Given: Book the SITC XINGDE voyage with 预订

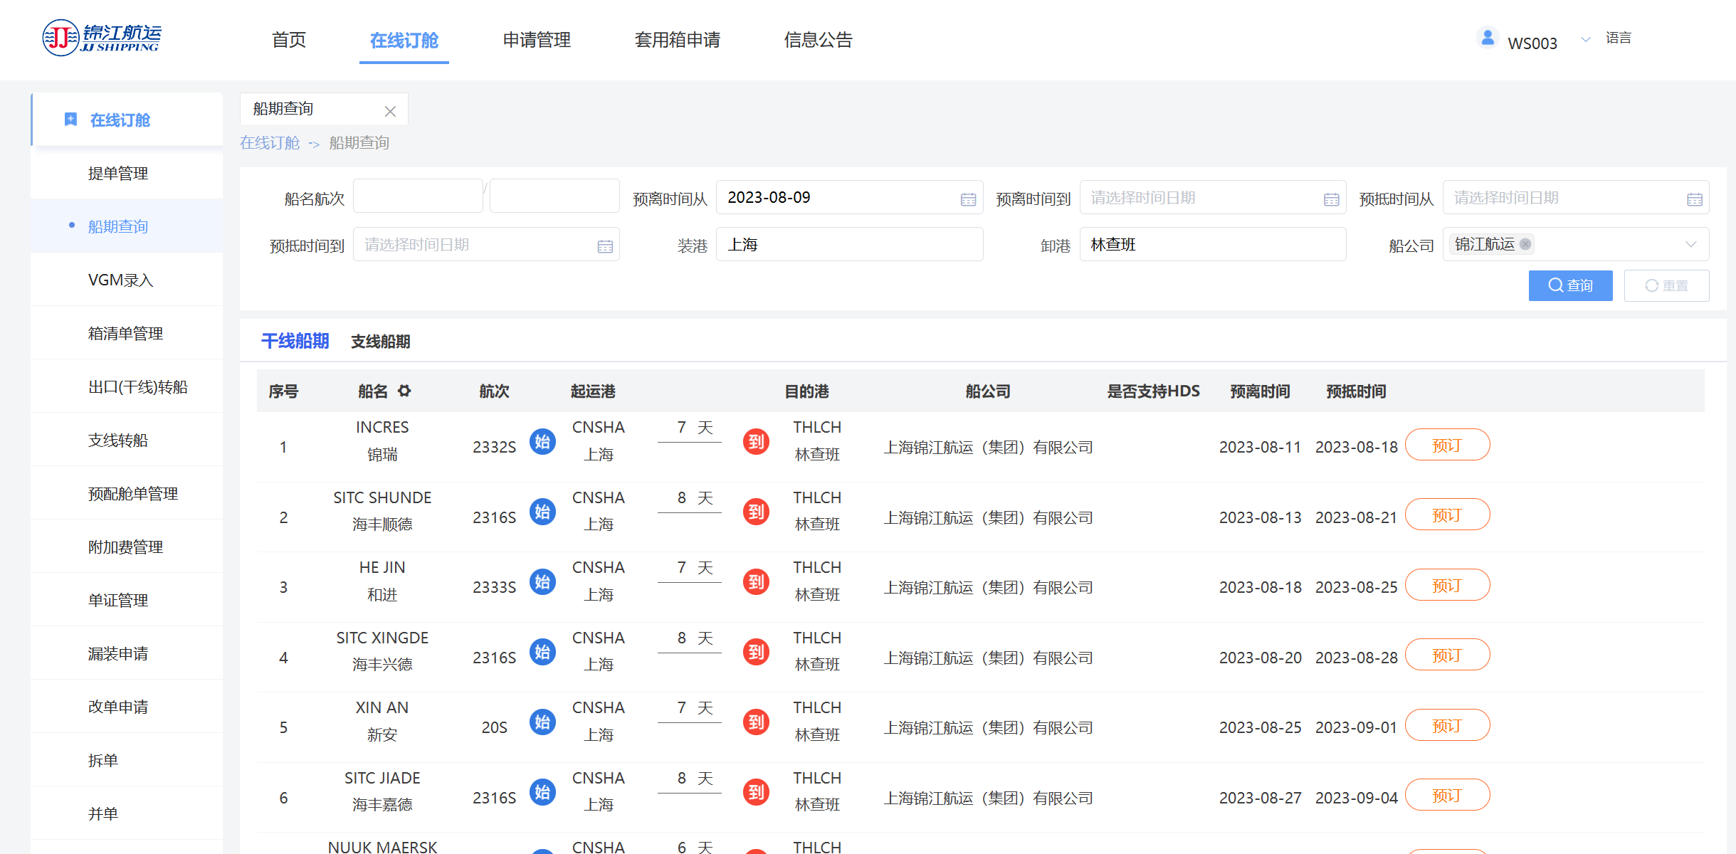Looking at the screenshot, I should (1447, 655).
